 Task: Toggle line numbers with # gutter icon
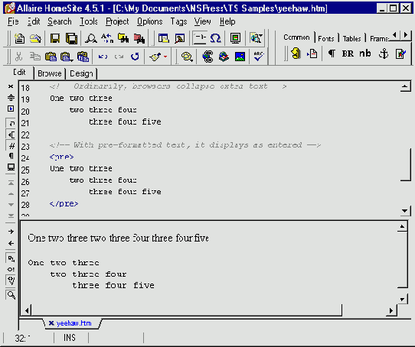(11, 145)
